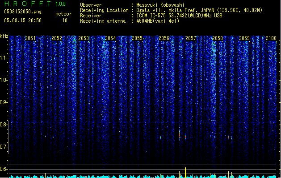Click the date stamp 05.08.15 20:50
This screenshot has width=281, height=178.
point(23,20)
